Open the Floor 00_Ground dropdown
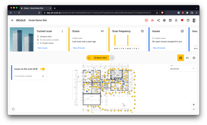The height and width of the screenshot is (125, 207). pos(182,69)
